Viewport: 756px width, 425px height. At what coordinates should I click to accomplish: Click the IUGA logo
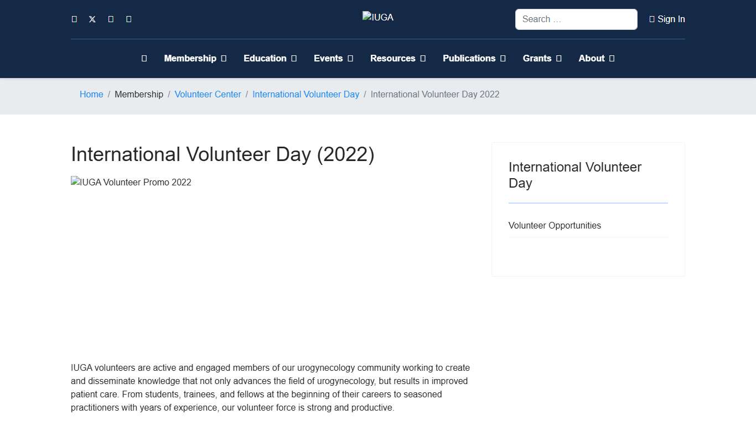[x=378, y=17]
